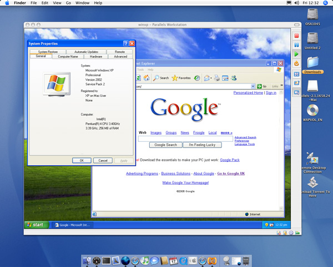Switch to the Hardware tab
333x267 pixels.
tap(96, 57)
